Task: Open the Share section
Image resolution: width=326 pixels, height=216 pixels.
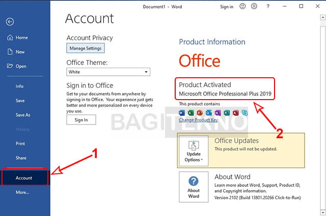Action: click(x=21, y=158)
